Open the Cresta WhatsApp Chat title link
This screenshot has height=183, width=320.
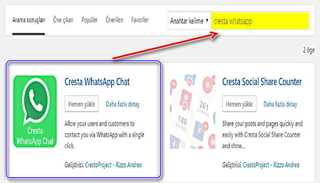pyautogui.click(x=97, y=82)
